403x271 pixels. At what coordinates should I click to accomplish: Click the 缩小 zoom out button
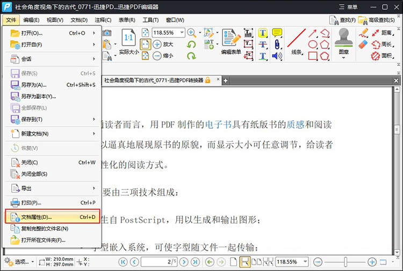coord(163,55)
